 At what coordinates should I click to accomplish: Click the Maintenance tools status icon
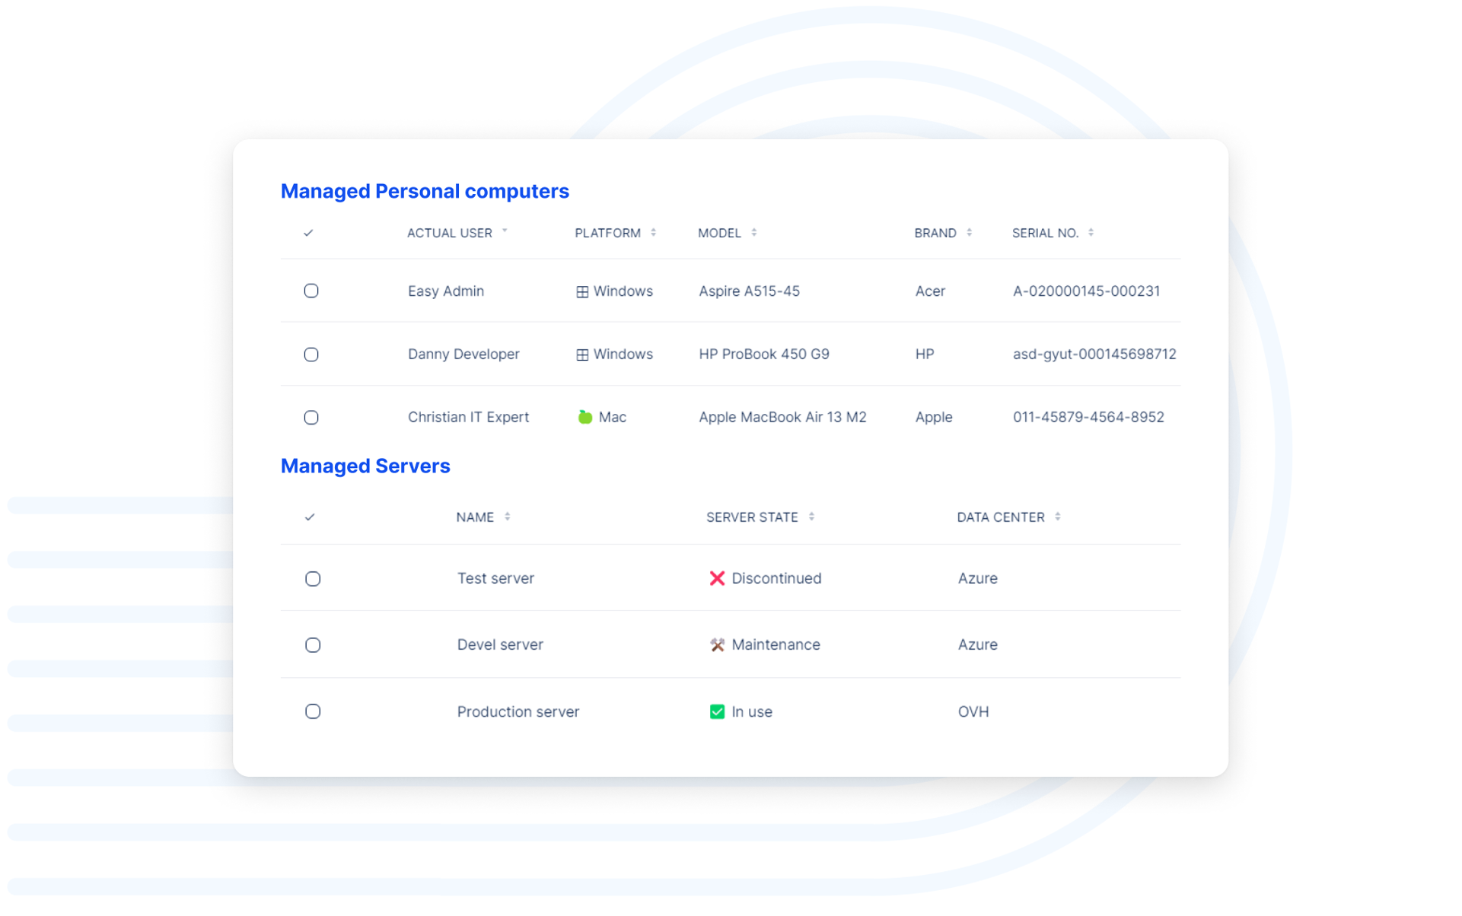(x=717, y=645)
